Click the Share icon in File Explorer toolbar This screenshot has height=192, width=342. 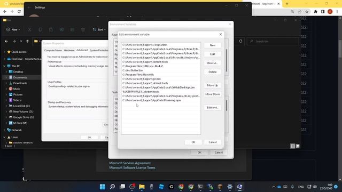[72, 30]
